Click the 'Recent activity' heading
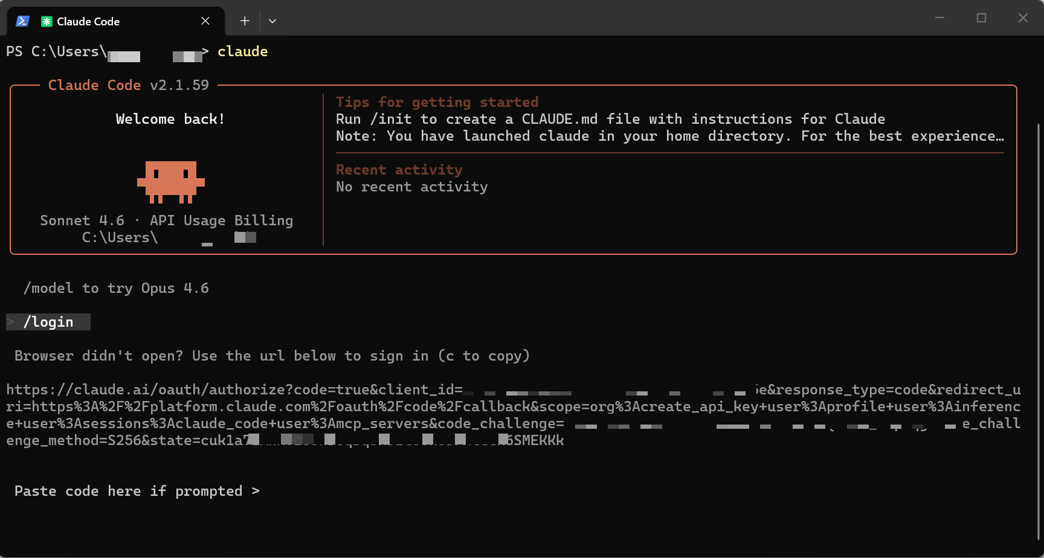The width and height of the screenshot is (1044, 558). coord(399,170)
